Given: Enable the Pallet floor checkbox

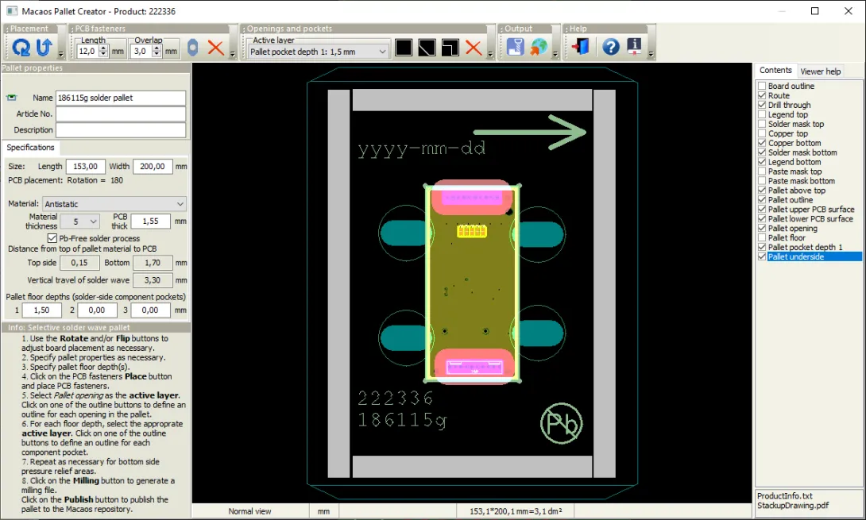Looking at the screenshot, I should tap(762, 238).
